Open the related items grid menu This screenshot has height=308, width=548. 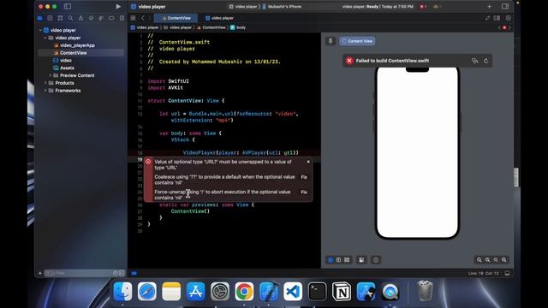pos(133,18)
